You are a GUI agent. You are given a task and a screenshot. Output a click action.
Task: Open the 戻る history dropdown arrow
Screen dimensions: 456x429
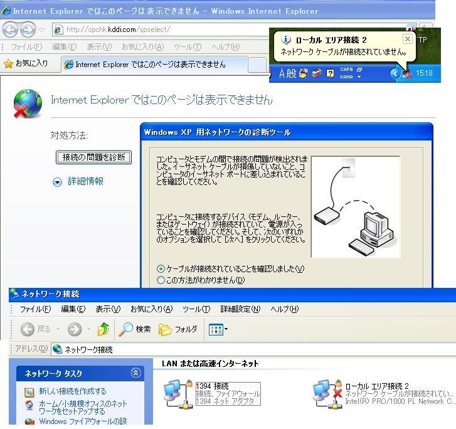coord(58,329)
